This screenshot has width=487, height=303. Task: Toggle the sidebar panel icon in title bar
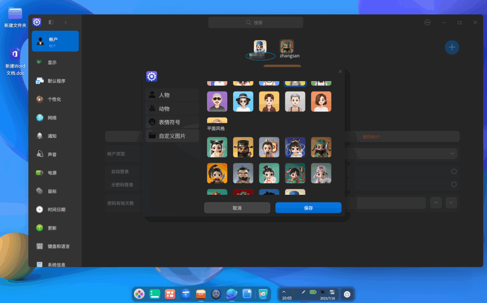(51, 23)
